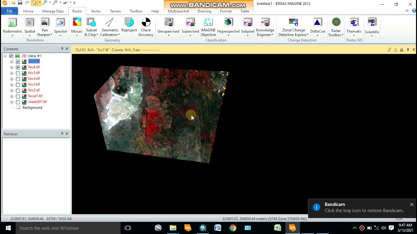The height and width of the screenshot is (234, 417).
Task: Switch to the Vector tab
Action: [x=96, y=11]
